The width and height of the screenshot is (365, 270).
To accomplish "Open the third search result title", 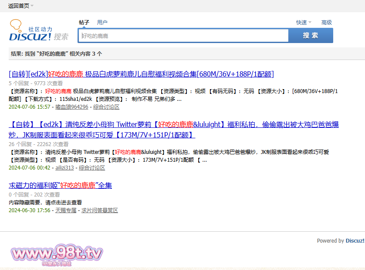I will point(60,186).
